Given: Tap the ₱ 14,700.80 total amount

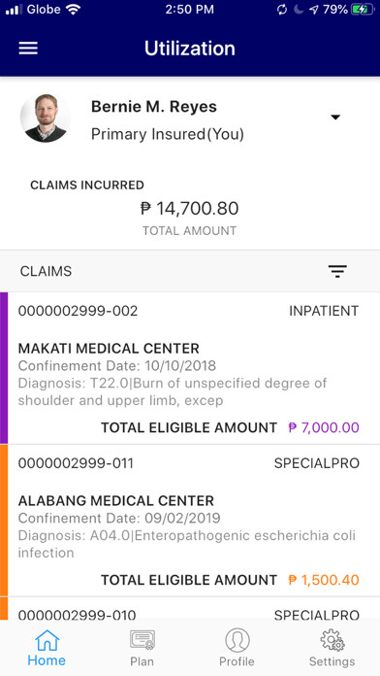Looking at the screenshot, I should pyautogui.click(x=189, y=209).
